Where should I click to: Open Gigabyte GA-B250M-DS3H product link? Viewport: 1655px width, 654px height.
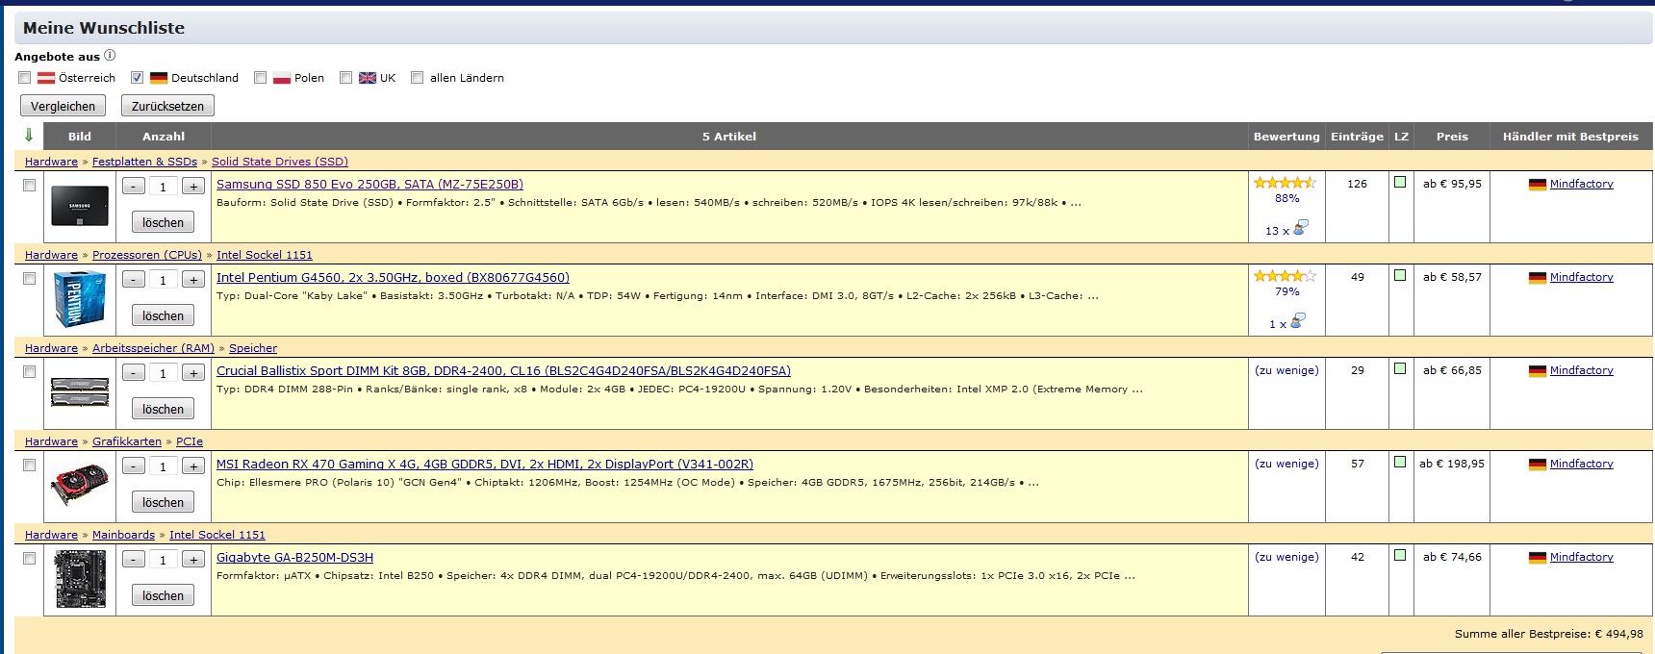click(x=294, y=557)
